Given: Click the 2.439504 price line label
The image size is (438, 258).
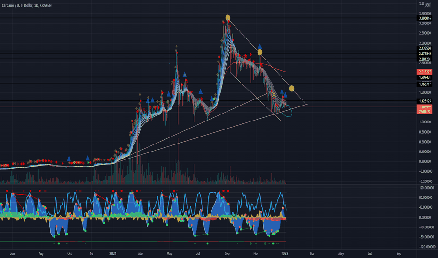Looking at the screenshot, I should (425, 48).
